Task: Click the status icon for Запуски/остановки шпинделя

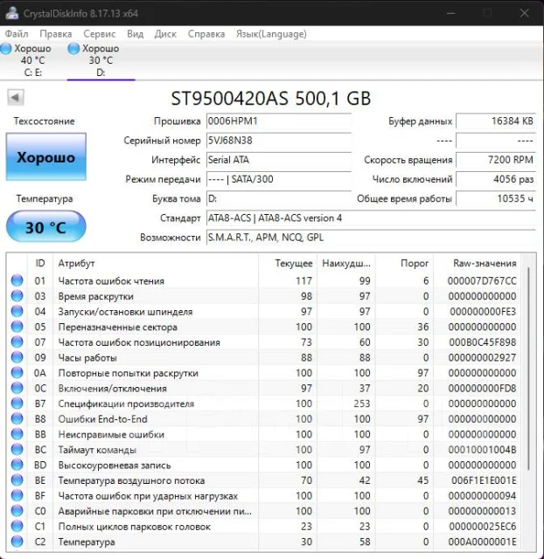Action: (17, 311)
